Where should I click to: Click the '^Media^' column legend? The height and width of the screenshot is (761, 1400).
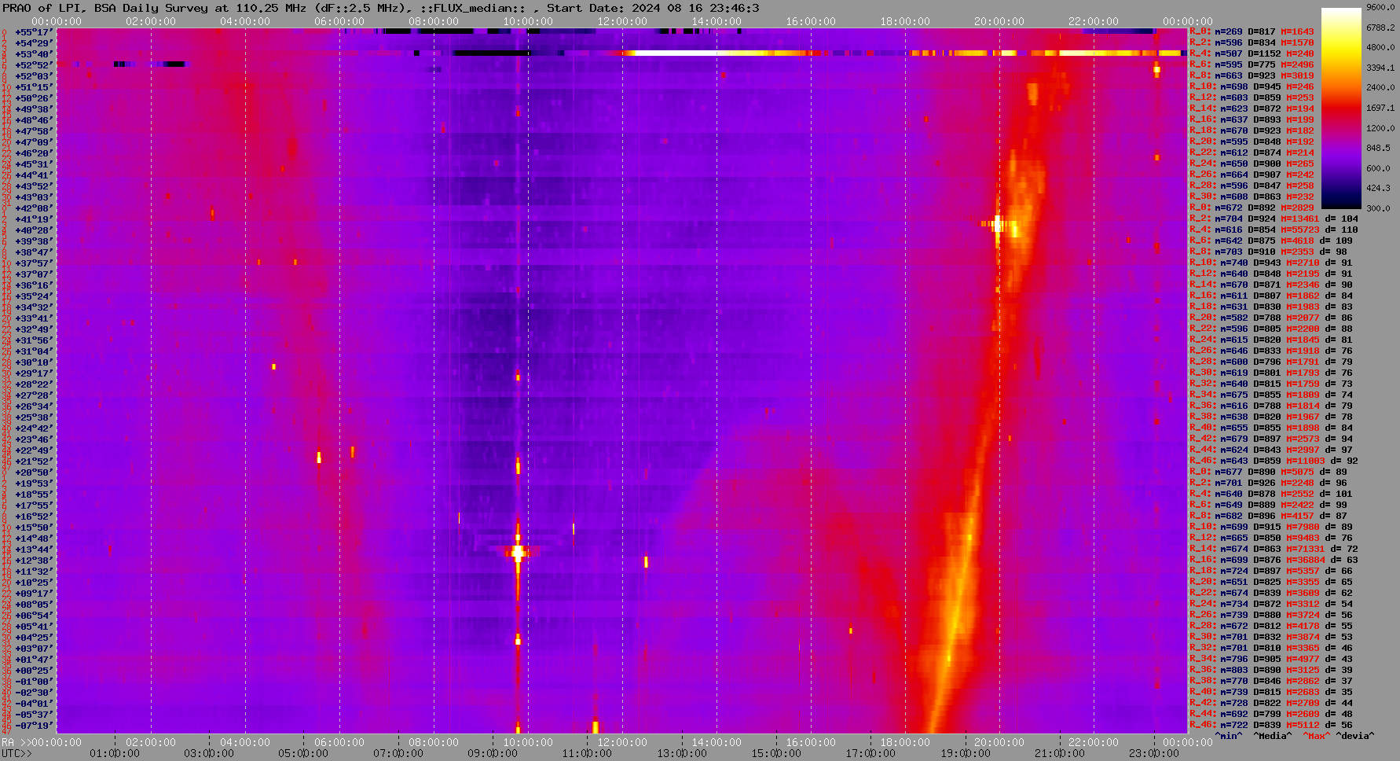[x=1272, y=736]
